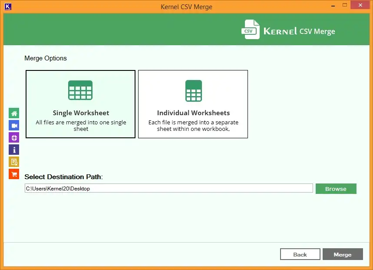
Task: Open the About info icon
Action: (14, 150)
